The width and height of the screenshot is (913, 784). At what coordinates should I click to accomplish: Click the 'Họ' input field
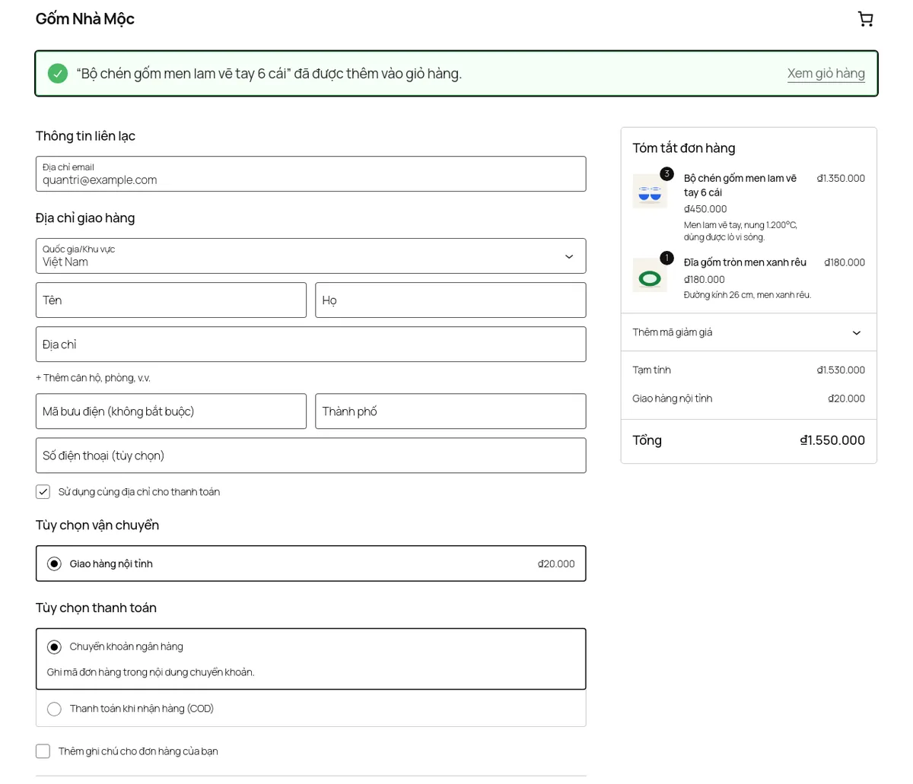[450, 300]
